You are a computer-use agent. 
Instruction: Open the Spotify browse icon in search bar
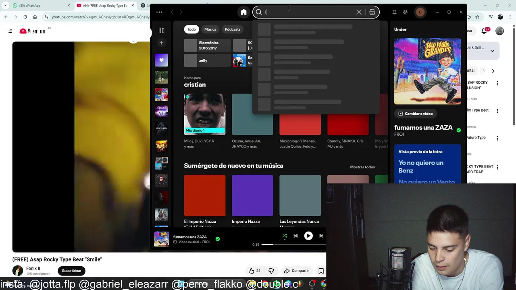pos(372,12)
